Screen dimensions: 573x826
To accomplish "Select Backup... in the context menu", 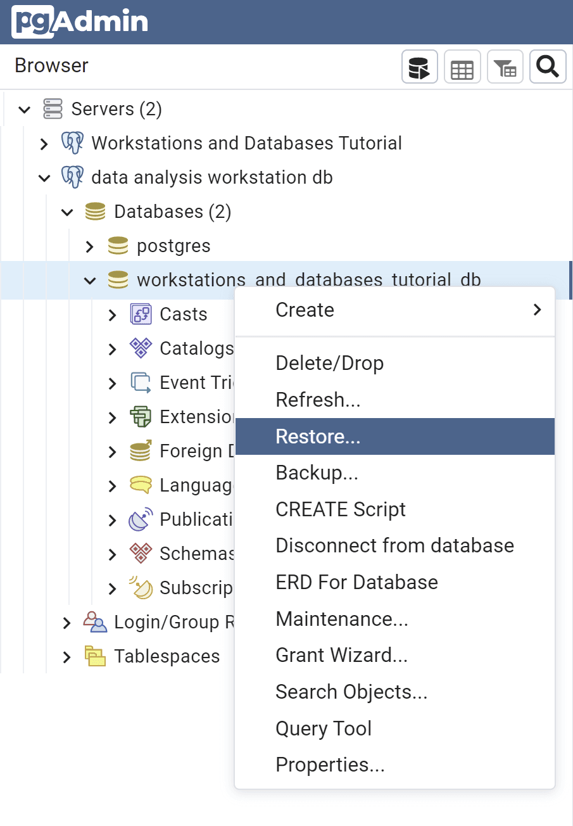I will [x=317, y=473].
